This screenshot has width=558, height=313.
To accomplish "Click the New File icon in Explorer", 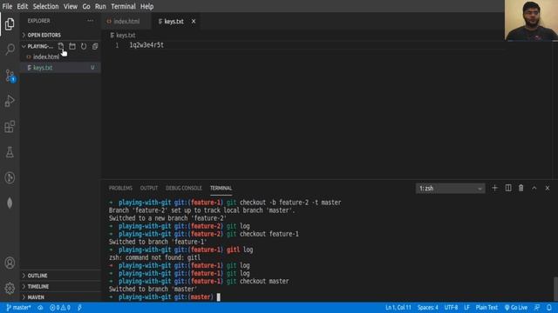I will [x=61, y=46].
